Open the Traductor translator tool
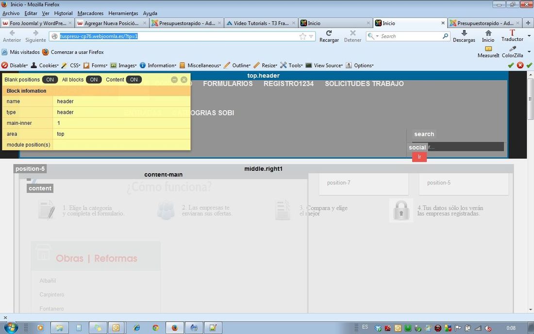534x334 pixels. [512, 35]
